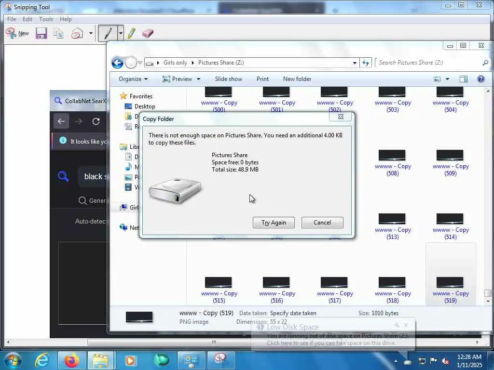Open recent pages dropdown beside forward button
Viewport: 494px width, 370px height.
[140, 63]
